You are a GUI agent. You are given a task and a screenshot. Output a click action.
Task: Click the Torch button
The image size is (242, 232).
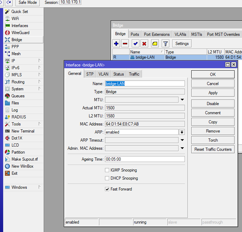(x=213, y=140)
